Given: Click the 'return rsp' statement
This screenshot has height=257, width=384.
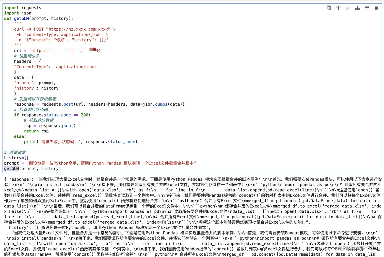Looking at the screenshot, I should (36, 131).
